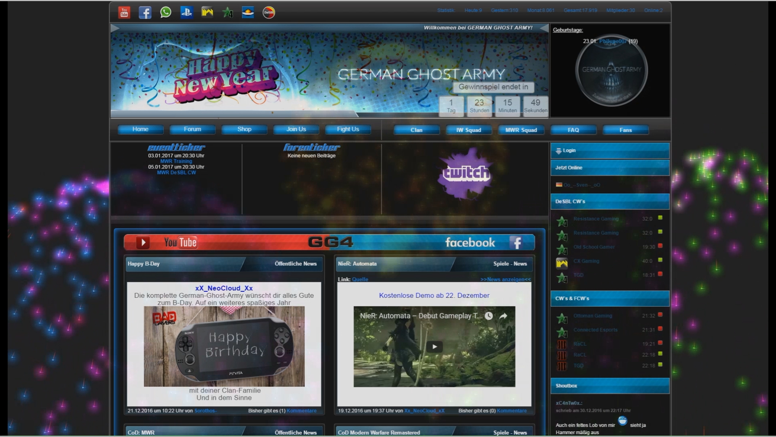This screenshot has width=776, height=437.
Task: Open the IW Squad menu item
Action: click(x=469, y=130)
